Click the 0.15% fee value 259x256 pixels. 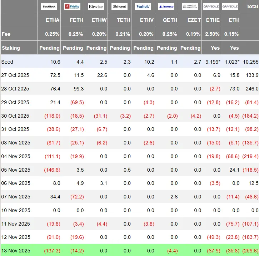[231, 34]
